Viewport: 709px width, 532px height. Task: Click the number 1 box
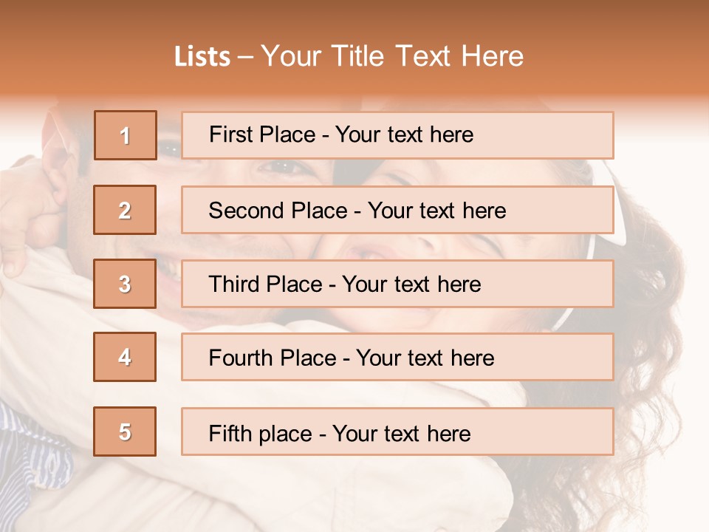(x=125, y=135)
